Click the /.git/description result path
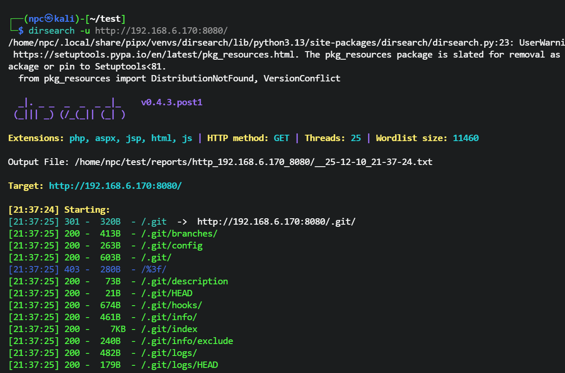The image size is (565, 373). click(184, 281)
